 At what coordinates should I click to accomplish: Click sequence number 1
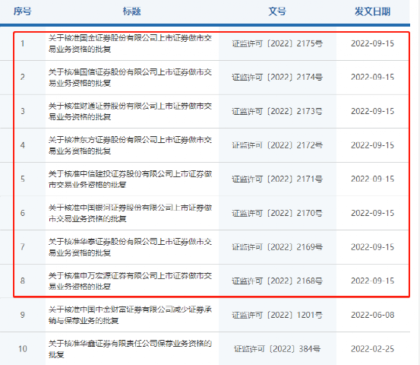[x=23, y=43]
